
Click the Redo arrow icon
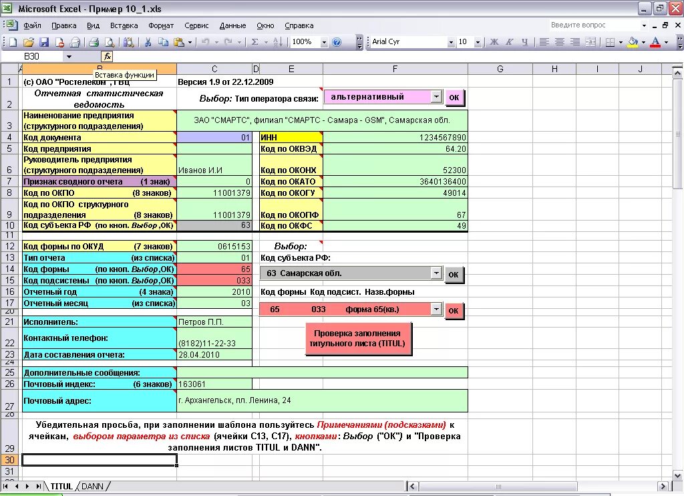pos(228,42)
